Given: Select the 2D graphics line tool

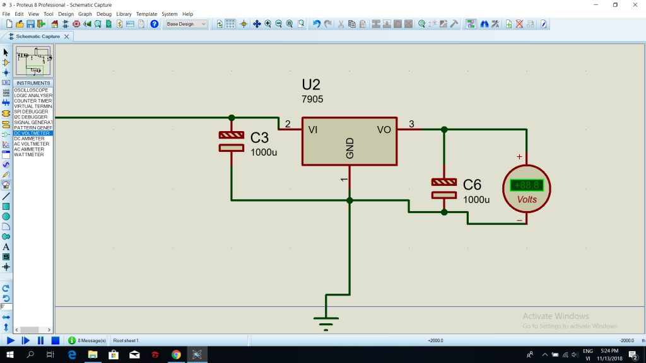Looking at the screenshot, I should point(6,197).
